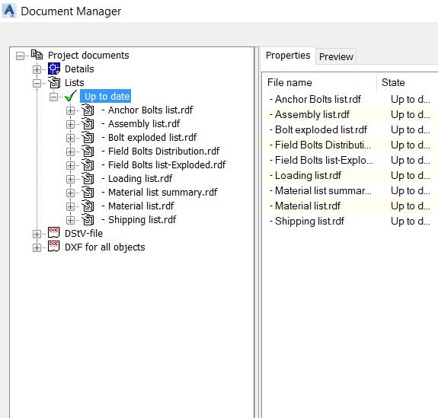This screenshot has height=418, width=438.
Task: Click the Shipping list.rdf tree icon
Action: (x=88, y=219)
